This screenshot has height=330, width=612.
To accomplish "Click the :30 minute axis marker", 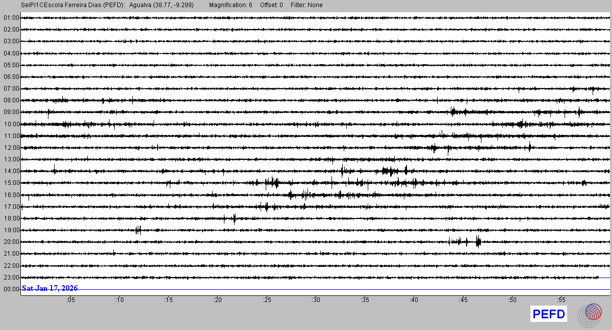I will coord(316,300).
